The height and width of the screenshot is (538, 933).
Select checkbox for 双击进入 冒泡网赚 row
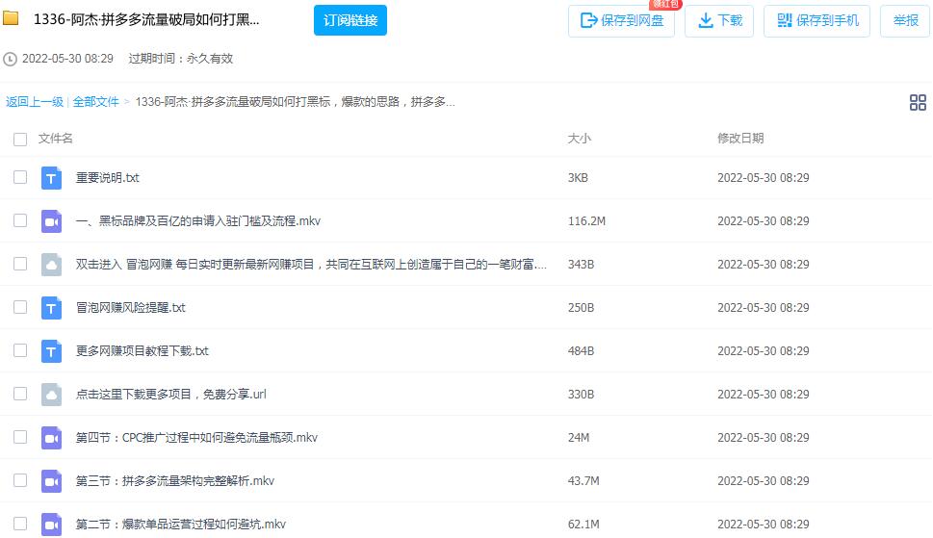pyautogui.click(x=20, y=264)
